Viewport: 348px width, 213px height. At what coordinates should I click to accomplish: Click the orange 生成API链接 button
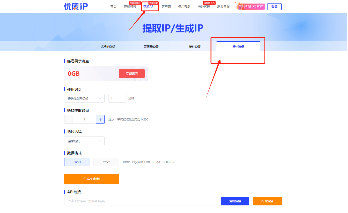(x=92, y=179)
